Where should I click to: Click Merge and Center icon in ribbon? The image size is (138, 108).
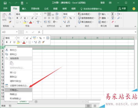pos(57,18)
